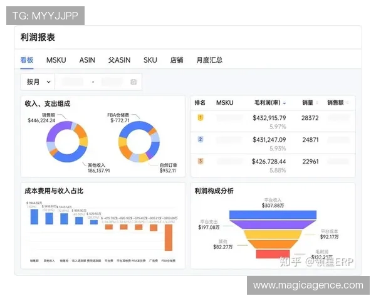Open the 店铺 tab
The image size is (376, 301).
click(x=177, y=60)
